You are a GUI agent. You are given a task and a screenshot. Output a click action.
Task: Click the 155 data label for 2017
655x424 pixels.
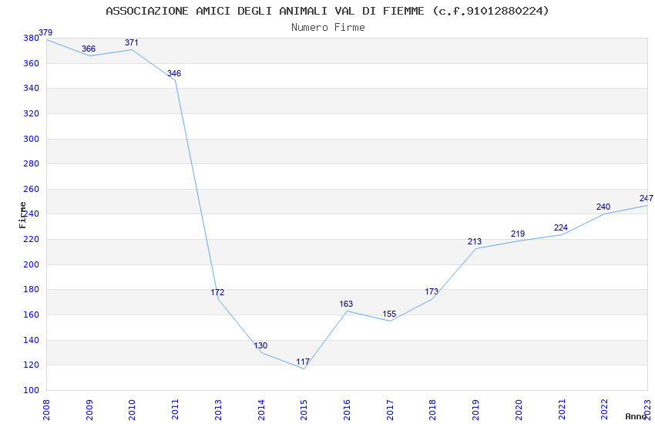click(x=389, y=314)
